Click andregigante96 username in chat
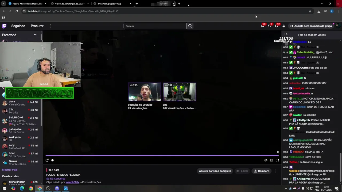 coord(303,140)
